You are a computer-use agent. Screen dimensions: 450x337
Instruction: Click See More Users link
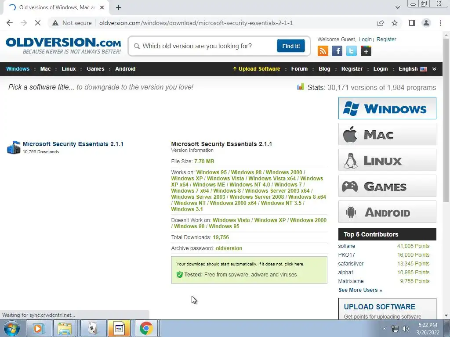click(360, 290)
